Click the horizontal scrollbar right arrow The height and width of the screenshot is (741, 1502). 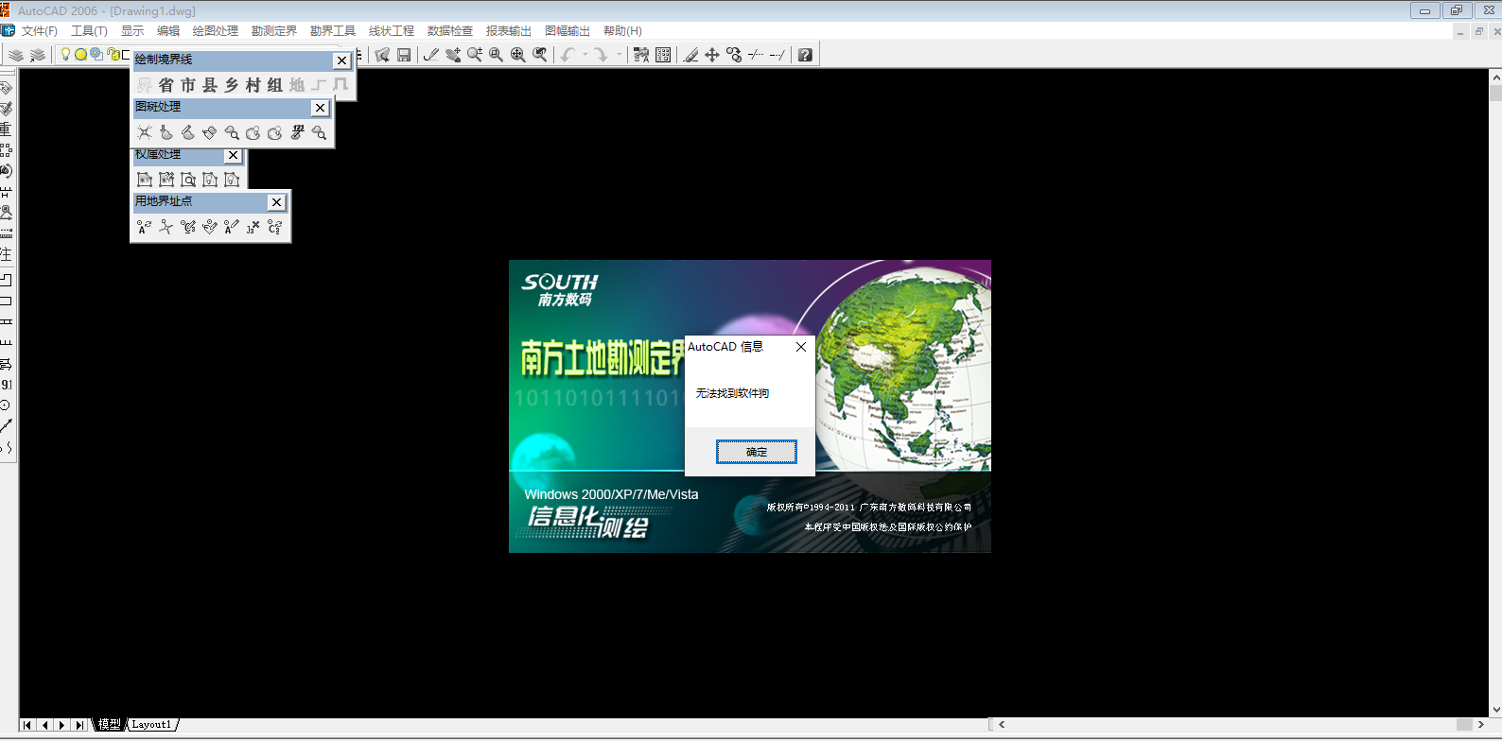click(1480, 725)
